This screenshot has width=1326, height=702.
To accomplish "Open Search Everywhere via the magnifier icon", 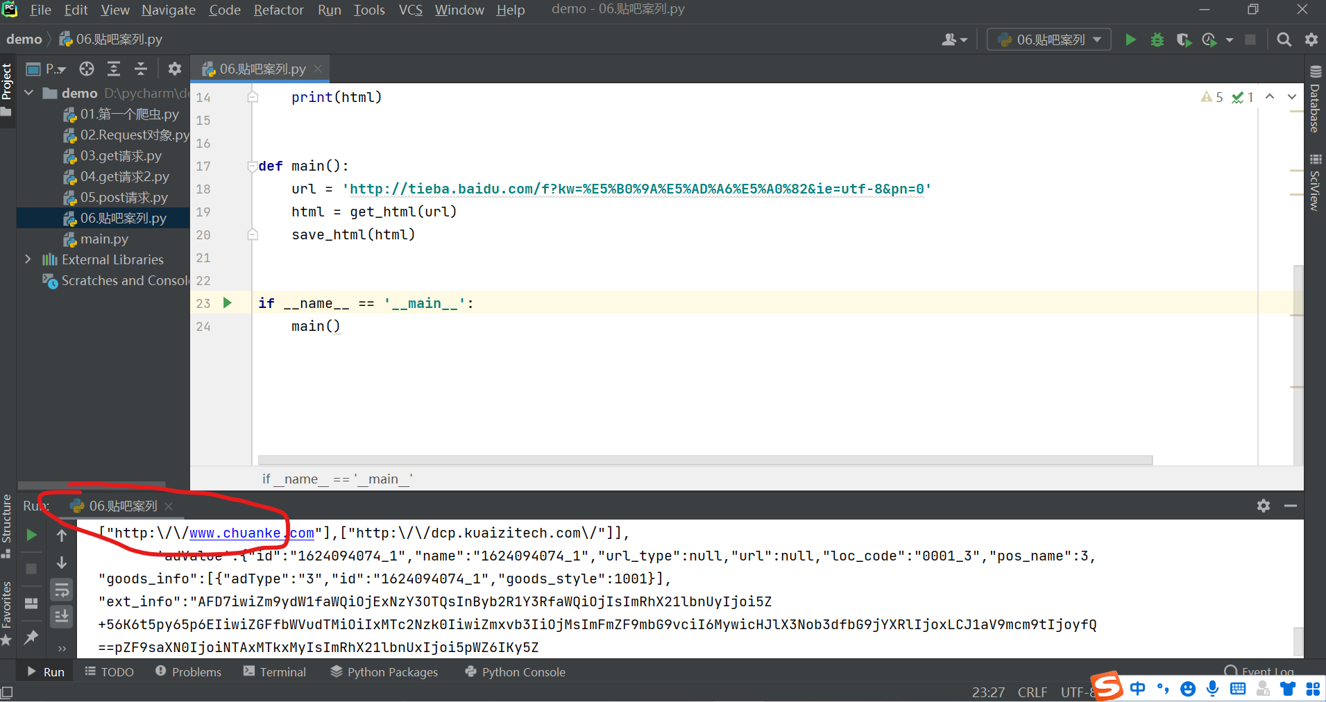I will click(1284, 40).
